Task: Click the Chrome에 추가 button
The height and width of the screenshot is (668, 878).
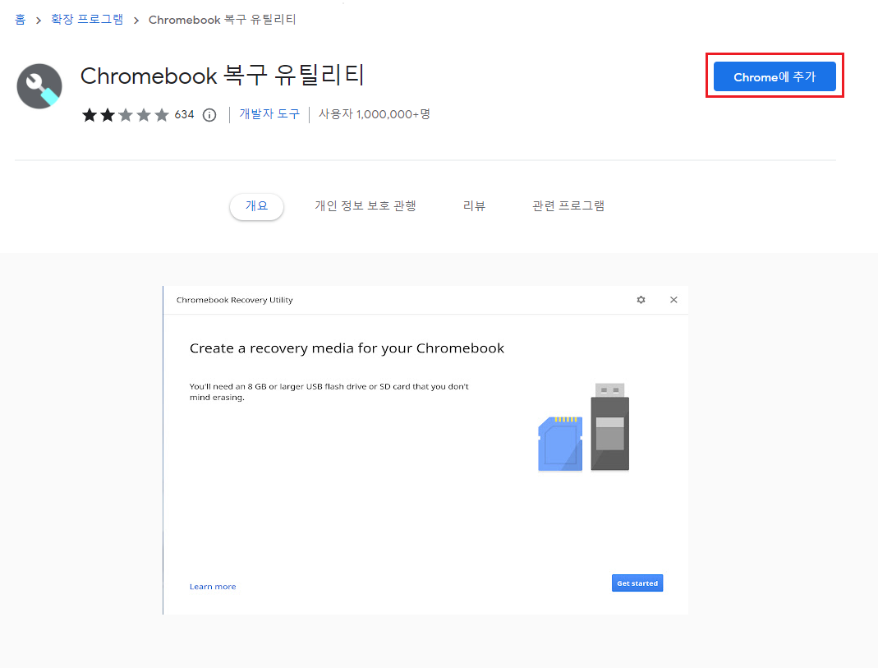Action: point(775,76)
